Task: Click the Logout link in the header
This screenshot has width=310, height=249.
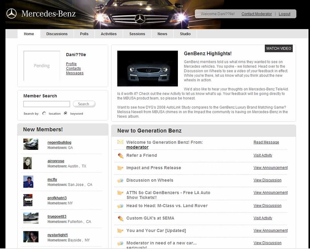Action: [284, 14]
